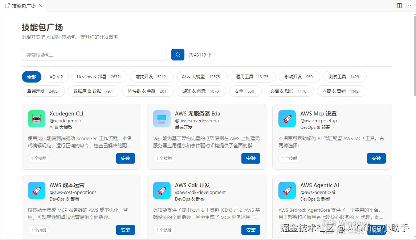Image resolution: width=416 pixels, height=240 pixels.
Task: Click the @aws-cdk-development package handle
Action: pos(200,192)
